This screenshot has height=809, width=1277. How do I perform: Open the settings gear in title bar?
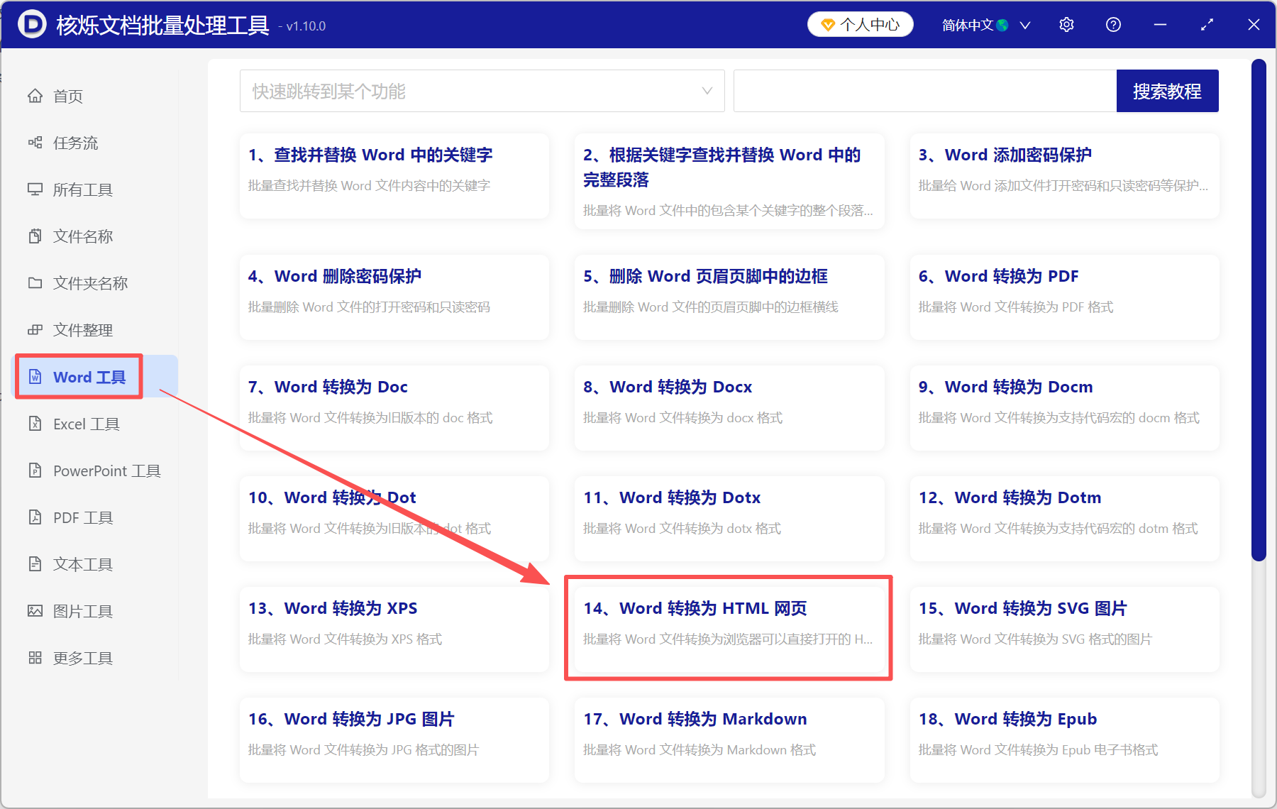(x=1066, y=24)
